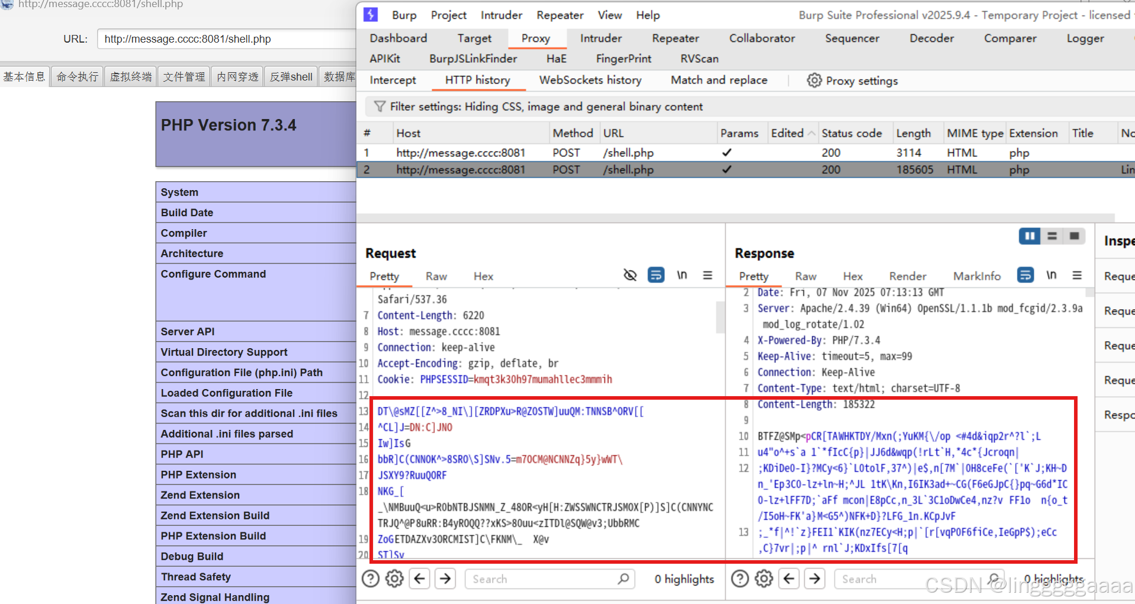Click the Request panel vertical scrollbar
The width and height of the screenshot is (1135, 604).
coord(721,317)
